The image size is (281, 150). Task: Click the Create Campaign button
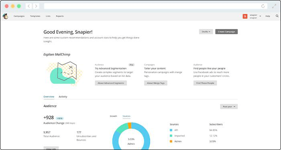[x=226, y=32]
